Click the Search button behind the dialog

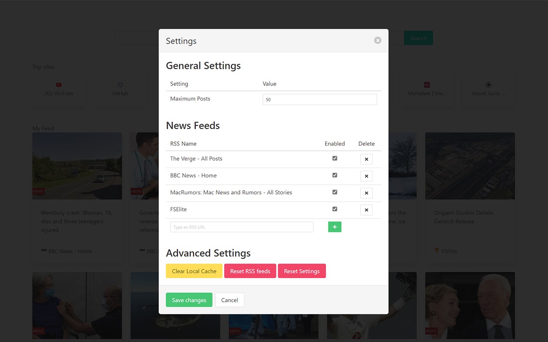418,38
